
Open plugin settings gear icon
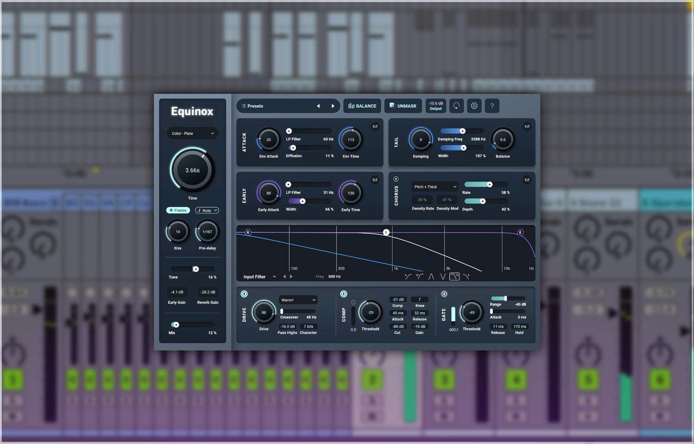tap(474, 106)
